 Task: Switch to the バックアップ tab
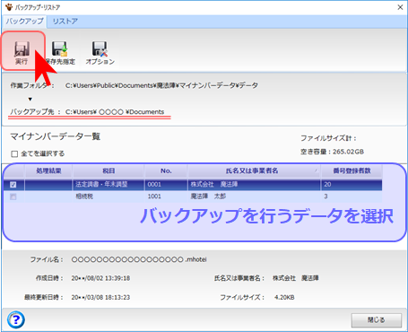coord(24,22)
